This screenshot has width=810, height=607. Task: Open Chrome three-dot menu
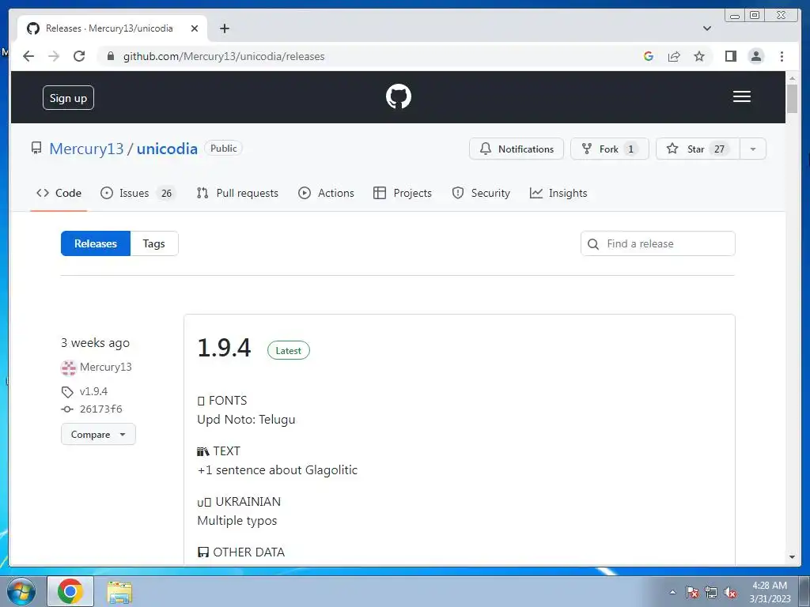[782, 56]
